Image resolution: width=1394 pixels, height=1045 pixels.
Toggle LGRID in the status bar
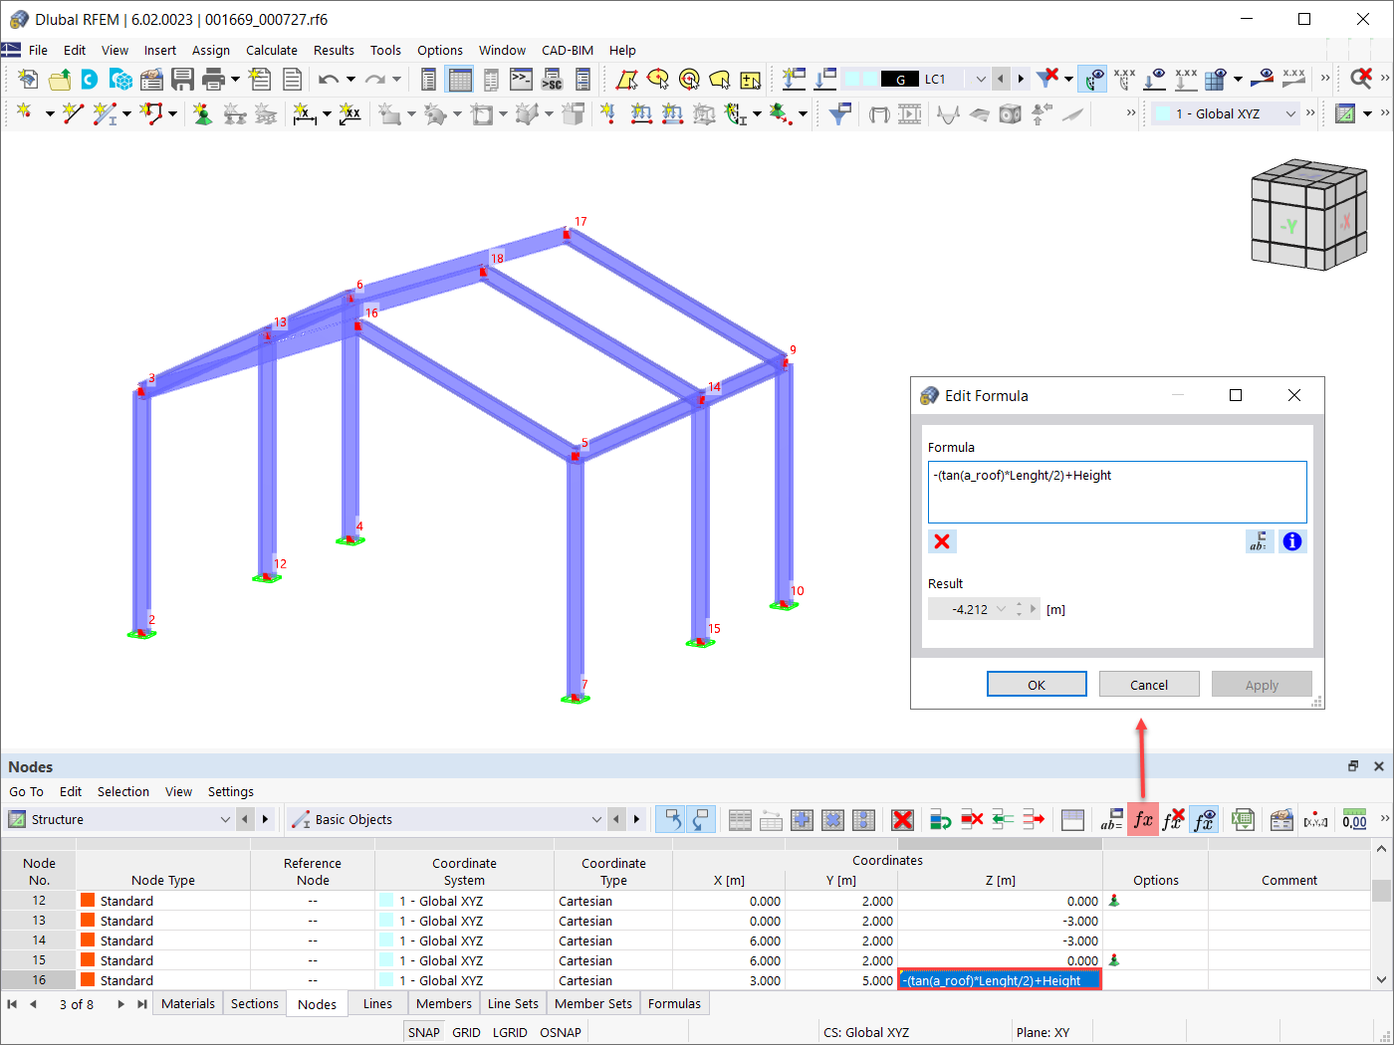pos(510,1032)
